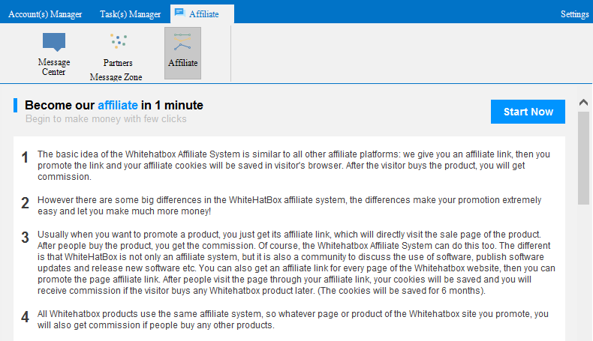Click the Message Zone group label

coord(116,76)
